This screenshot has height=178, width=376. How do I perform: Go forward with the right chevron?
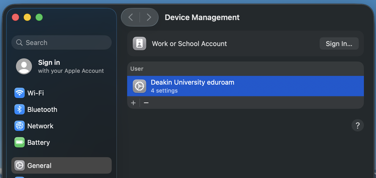tap(149, 17)
